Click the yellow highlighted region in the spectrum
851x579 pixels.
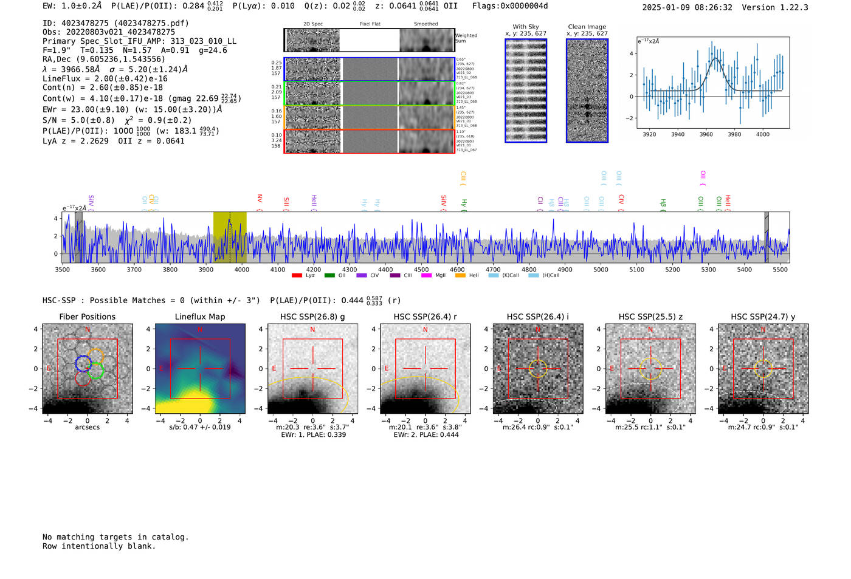click(230, 237)
